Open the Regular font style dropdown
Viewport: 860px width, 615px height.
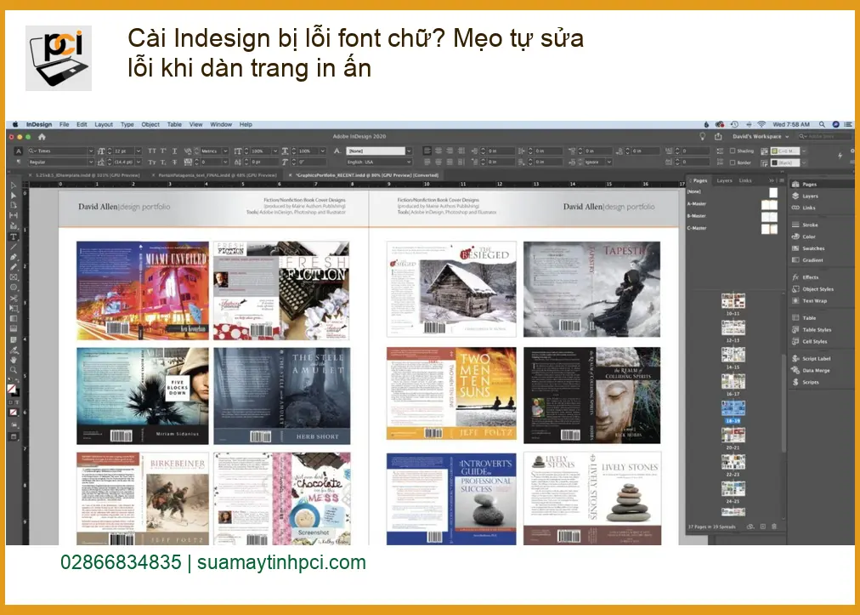(90, 162)
